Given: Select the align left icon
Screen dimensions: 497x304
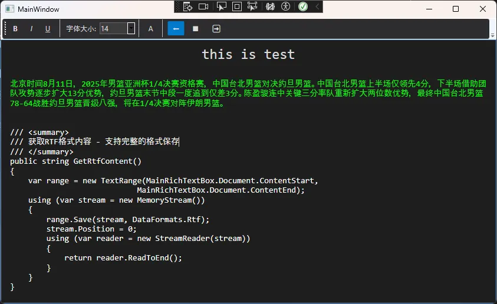Looking at the screenshot, I should click(x=176, y=29).
